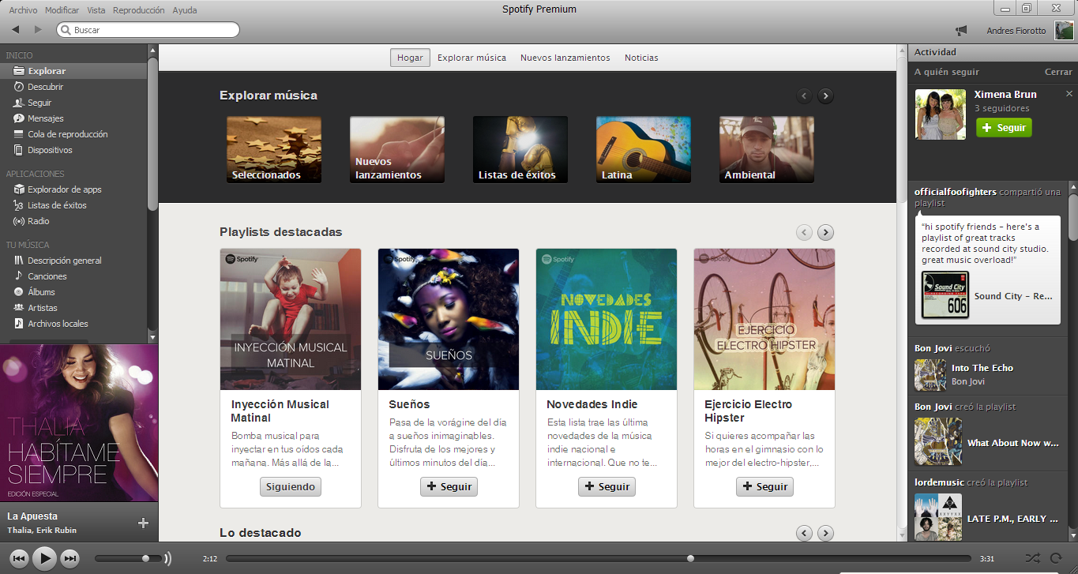Open Andres Fiorotto profile avatar
The height and width of the screenshot is (574, 1078).
[x=1064, y=31]
